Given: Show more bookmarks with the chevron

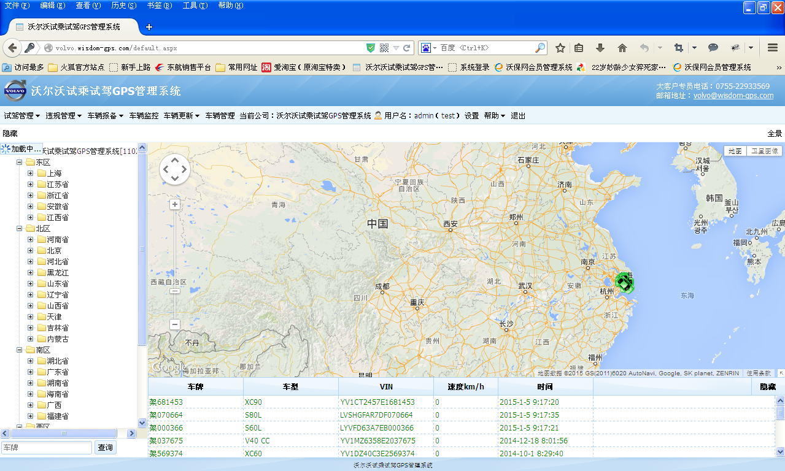Looking at the screenshot, I should pyautogui.click(x=779, y=67).
